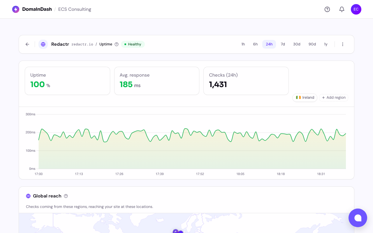The width and height of the screenshot is (373, 233).
Task: Switch to the 7d view
Action: tap(283, 44)
